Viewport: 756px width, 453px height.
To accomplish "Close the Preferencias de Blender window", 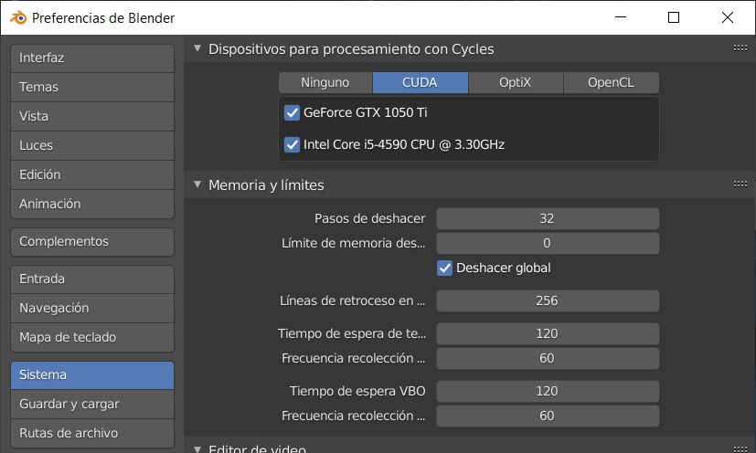I will pyautogui.click(x=728, y=17).
